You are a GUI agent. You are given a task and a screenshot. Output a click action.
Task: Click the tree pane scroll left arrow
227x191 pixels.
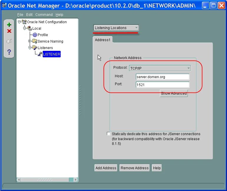click(x=19, y=180)
